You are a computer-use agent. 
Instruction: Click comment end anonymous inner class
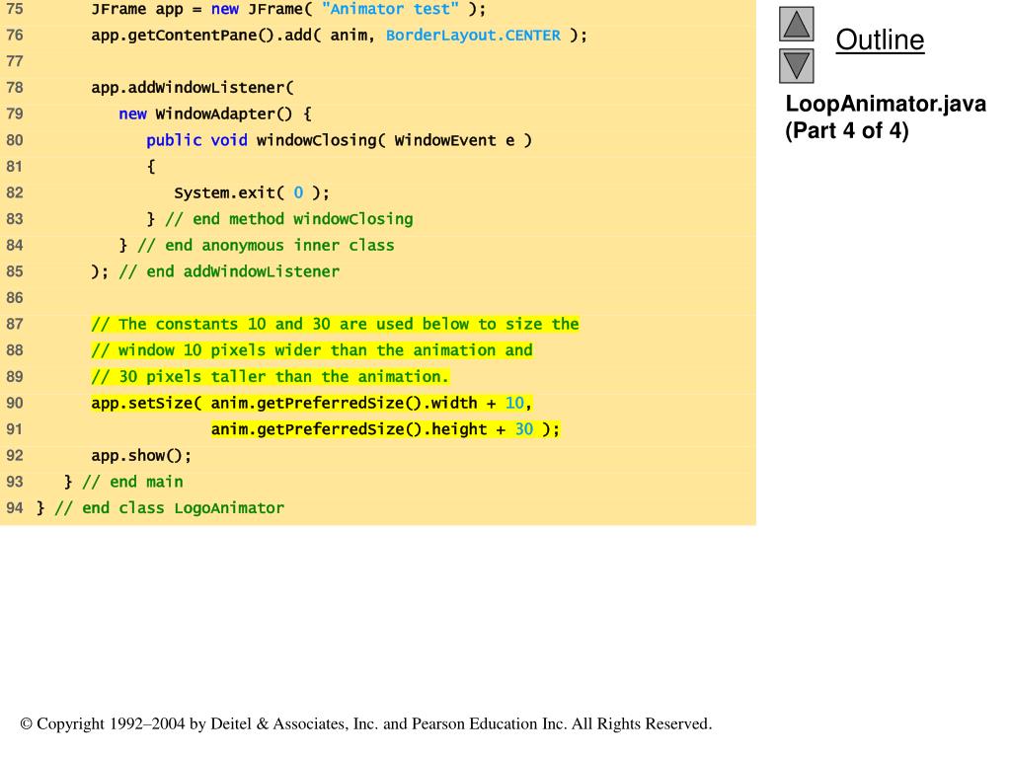pos(266,246)
